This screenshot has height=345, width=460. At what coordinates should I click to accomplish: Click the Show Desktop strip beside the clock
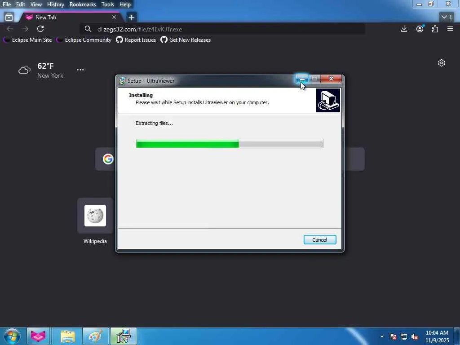(457, 336)
